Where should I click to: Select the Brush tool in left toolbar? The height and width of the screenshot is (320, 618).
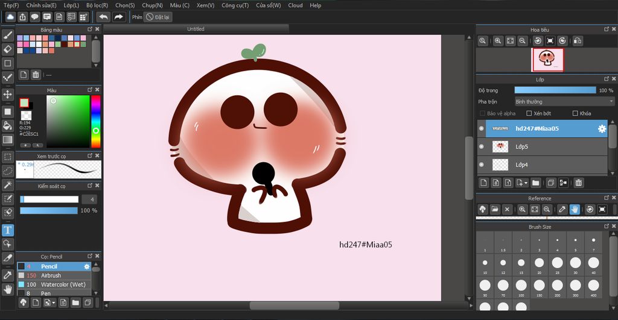(x=8, y=34)
